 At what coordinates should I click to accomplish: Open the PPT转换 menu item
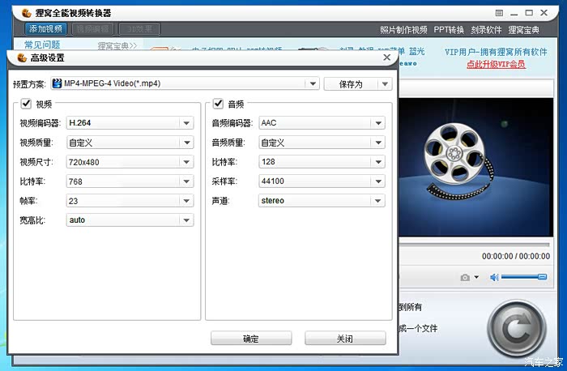449,30
